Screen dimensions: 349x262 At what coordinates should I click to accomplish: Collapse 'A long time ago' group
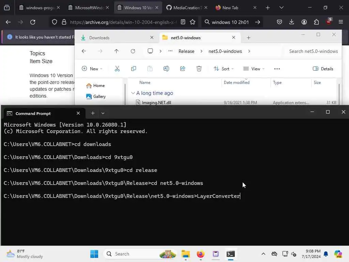click(133, 93)
